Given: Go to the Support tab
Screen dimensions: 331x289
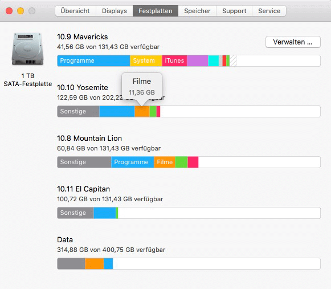Looking at the screenshot, I should tap(234, 11).
